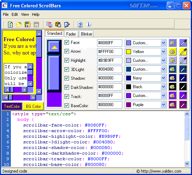Switch to the Fader tab
This screenshot has width=192, height=175.
71,34
